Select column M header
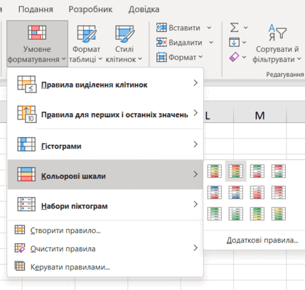 [259, 116]
